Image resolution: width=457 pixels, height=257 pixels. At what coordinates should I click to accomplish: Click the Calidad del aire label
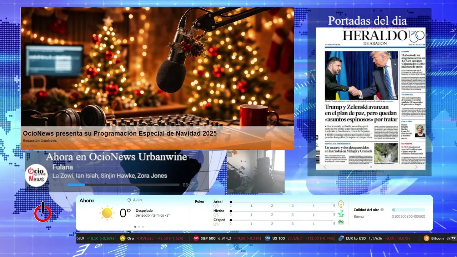[x=366, y=210]
